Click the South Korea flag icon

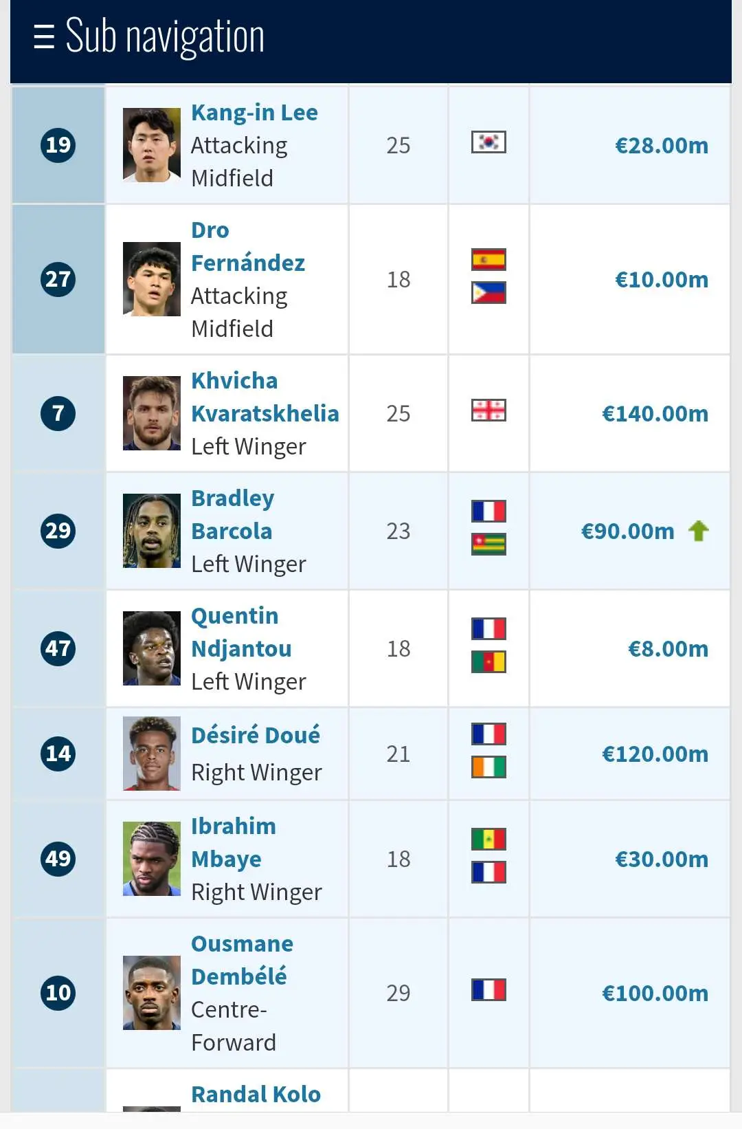(x=488, y=142)
